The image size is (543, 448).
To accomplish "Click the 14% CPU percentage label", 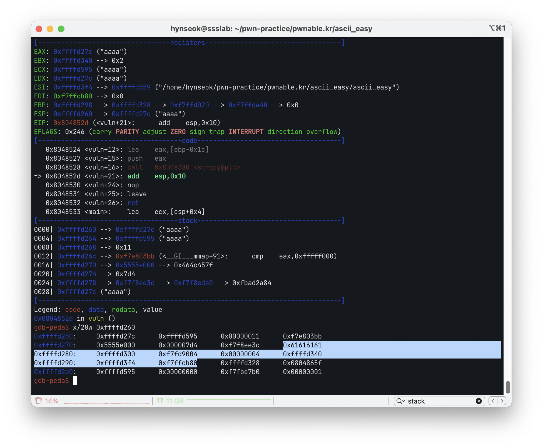I will coord(52,401).
